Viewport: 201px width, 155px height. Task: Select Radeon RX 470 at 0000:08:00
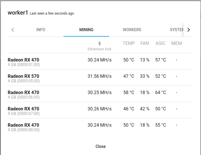pyautogui.click(x=23, y=125)
